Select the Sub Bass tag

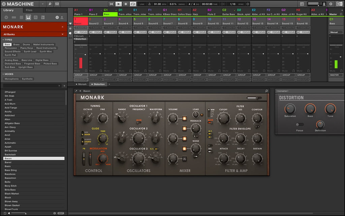click(x=10, y=67)
